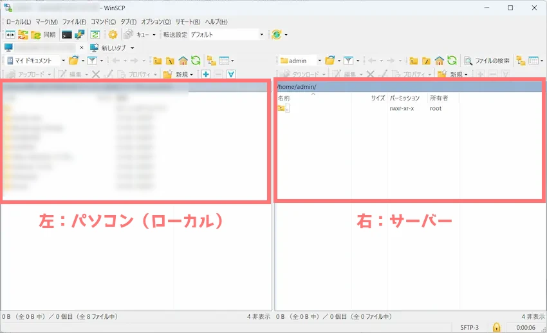Expand the queue (キュー) dropdown arrow
Image resolution: width=547 pixels, height=333 pixels.
coord(154,35)
